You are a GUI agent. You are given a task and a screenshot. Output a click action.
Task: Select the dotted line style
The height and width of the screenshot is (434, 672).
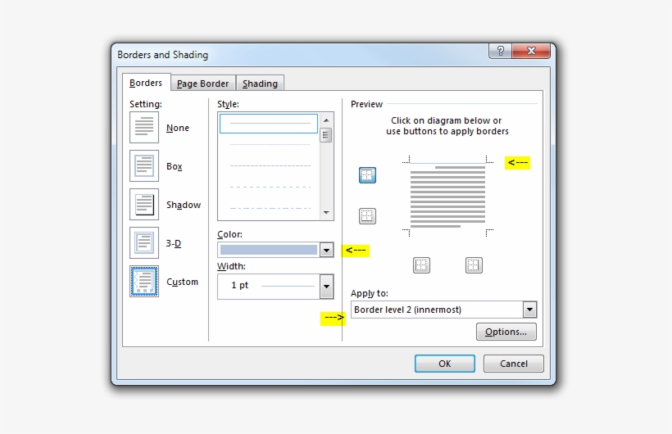(270, 144)
